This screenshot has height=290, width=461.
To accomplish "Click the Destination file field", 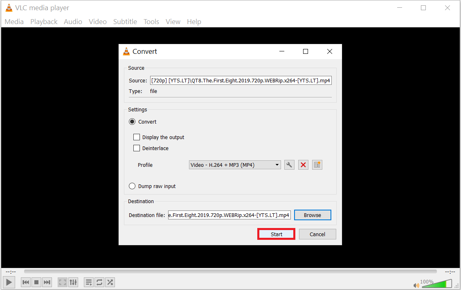I will pyautogui.click(x=229, y=215).
